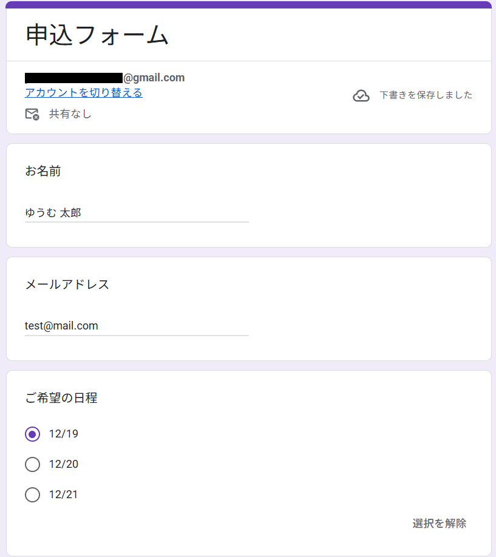Click the 下書きを保存しました status text
The image size is (496, 557).
click(x=426, y=95)
